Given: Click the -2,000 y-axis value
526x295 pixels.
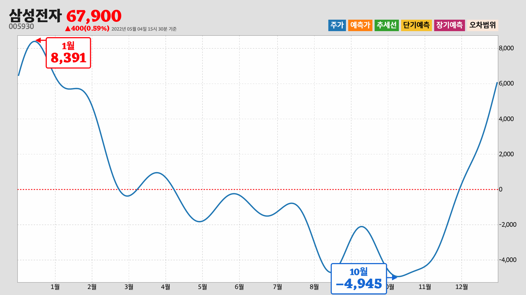Looking at the screenshot, I should pyautogui.click(x=508, y=225).
